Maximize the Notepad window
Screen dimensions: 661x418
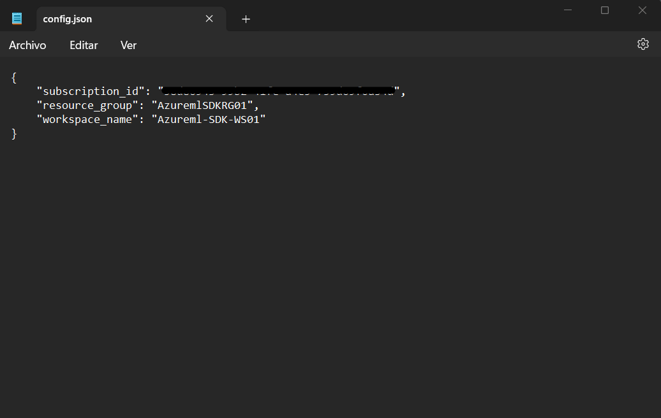point(605,10)
